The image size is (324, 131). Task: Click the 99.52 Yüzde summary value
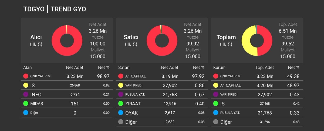288,44
